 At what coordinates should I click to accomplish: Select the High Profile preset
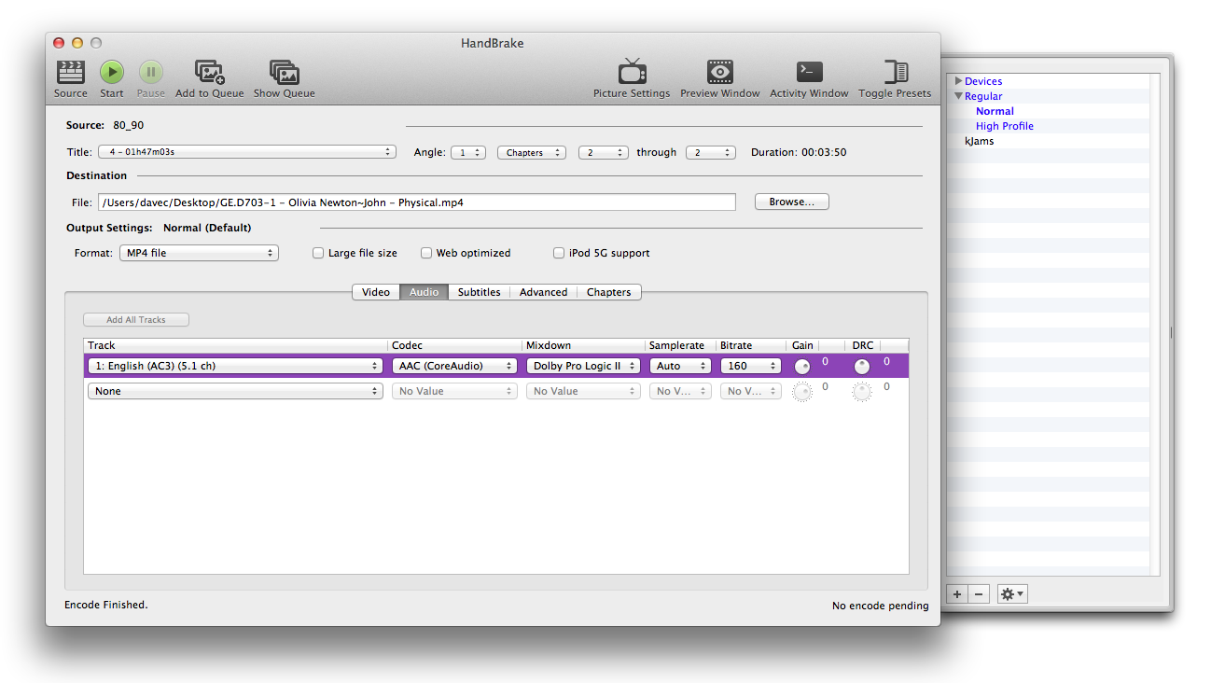point(1005,126)
